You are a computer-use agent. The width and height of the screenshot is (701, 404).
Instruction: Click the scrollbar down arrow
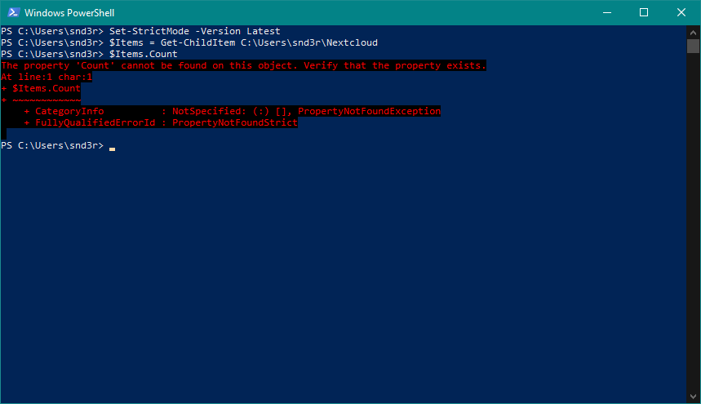click(x=694, y=397)
